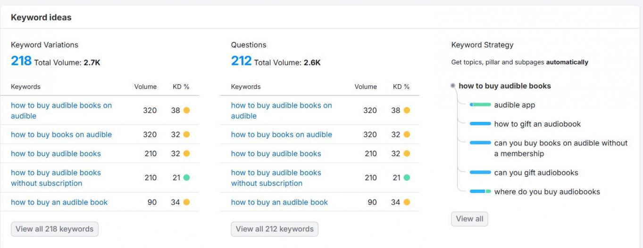Open 'how to buy an audible book' in Questions

279,202
